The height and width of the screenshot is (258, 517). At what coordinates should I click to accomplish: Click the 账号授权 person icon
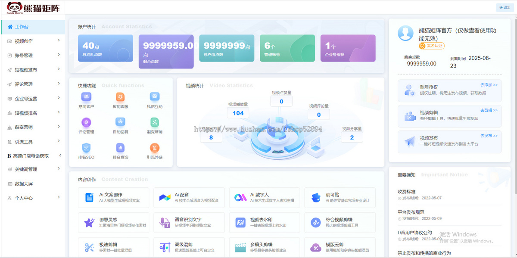pyautogui.click(x=409, y=90)
